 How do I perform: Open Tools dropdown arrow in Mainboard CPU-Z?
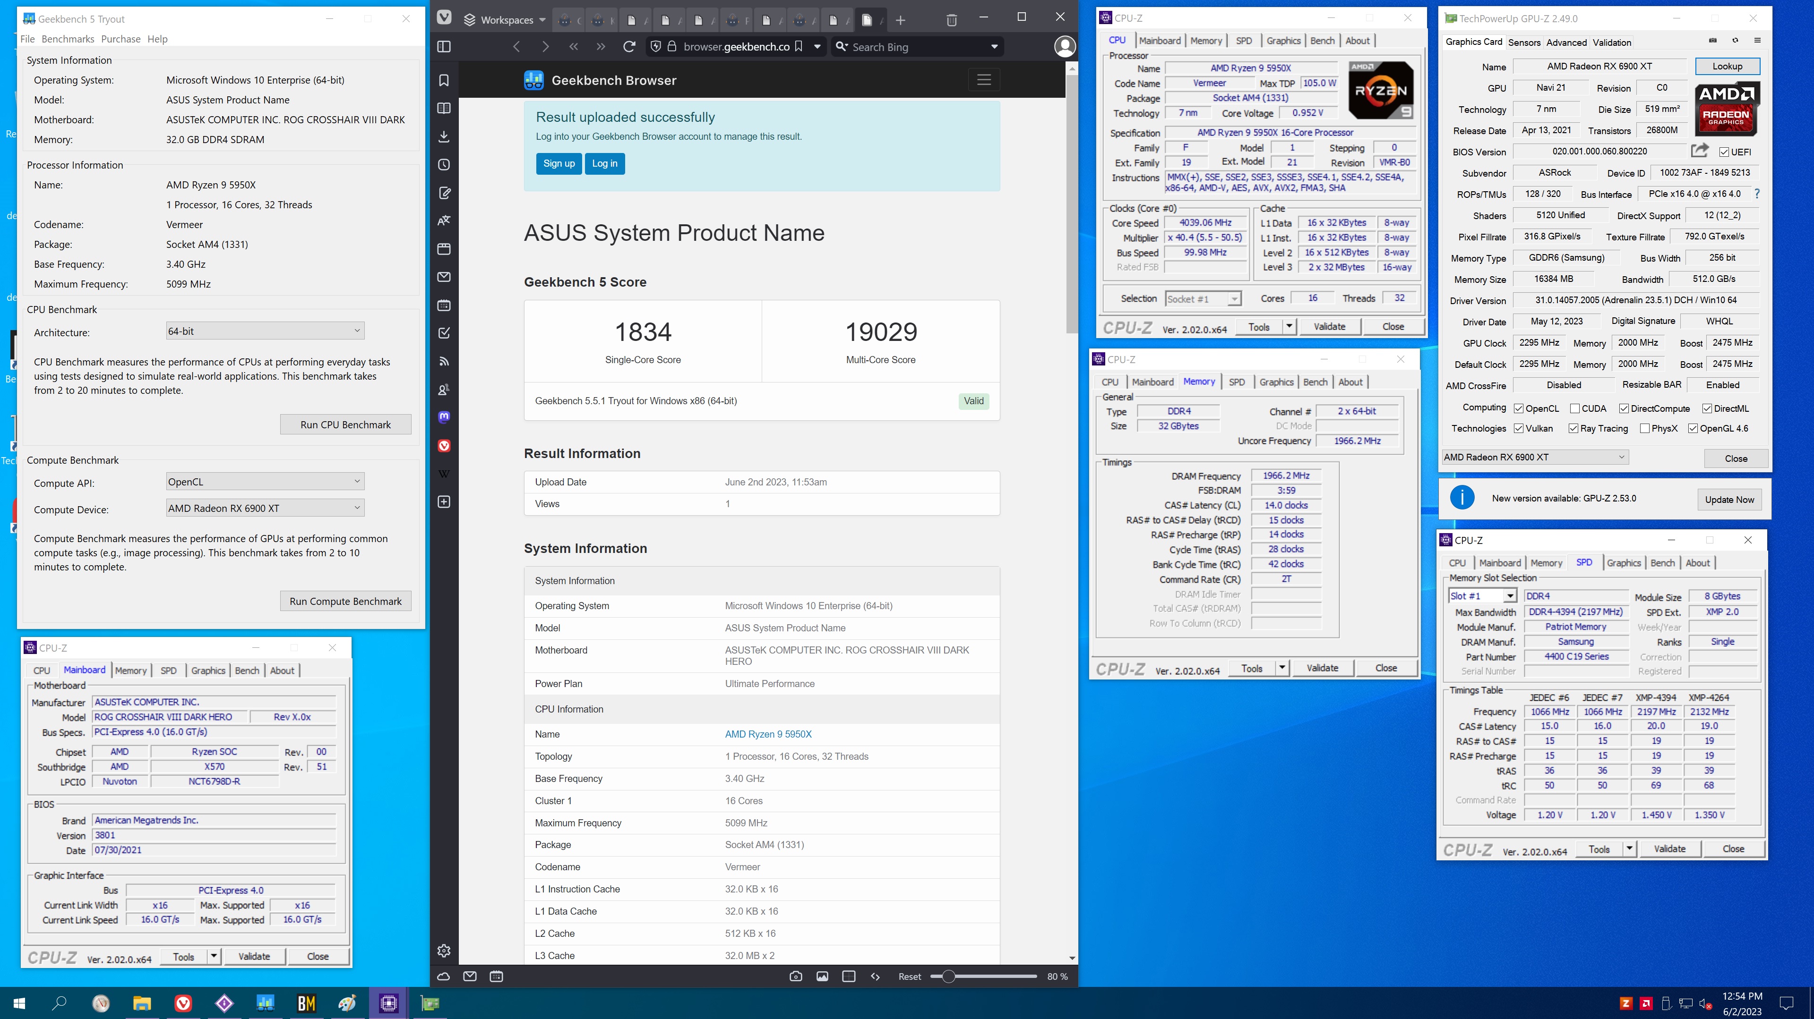coord(214,956)
